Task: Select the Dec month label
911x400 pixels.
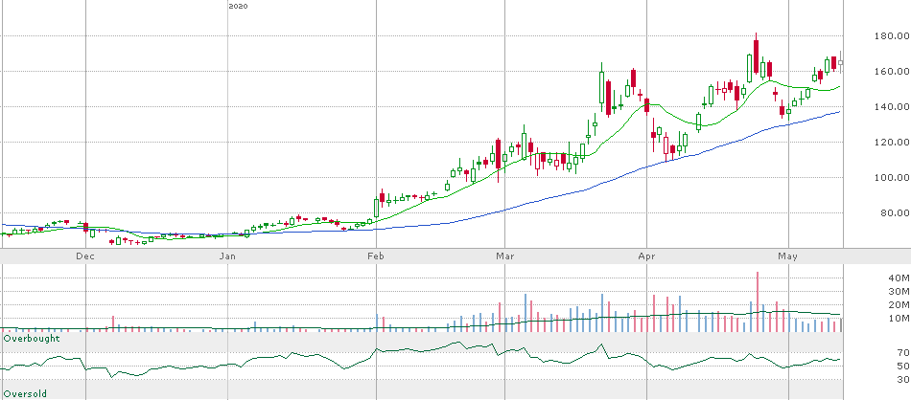Action: coord(85,256)
